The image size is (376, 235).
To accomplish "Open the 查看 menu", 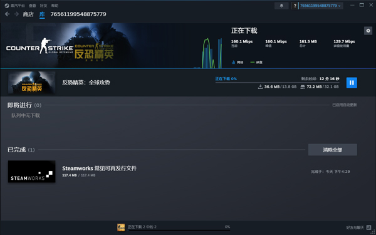I will [33, 6].
